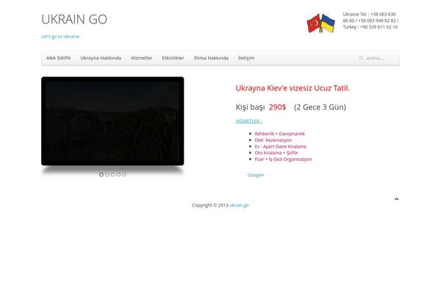
Task: Open the Etkinlikler menu item
Action: [173, 58]
